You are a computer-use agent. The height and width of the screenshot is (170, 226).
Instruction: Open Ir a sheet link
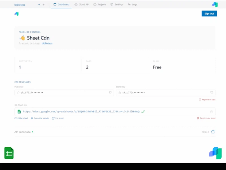pyautogui.click(x=58, y=118)
